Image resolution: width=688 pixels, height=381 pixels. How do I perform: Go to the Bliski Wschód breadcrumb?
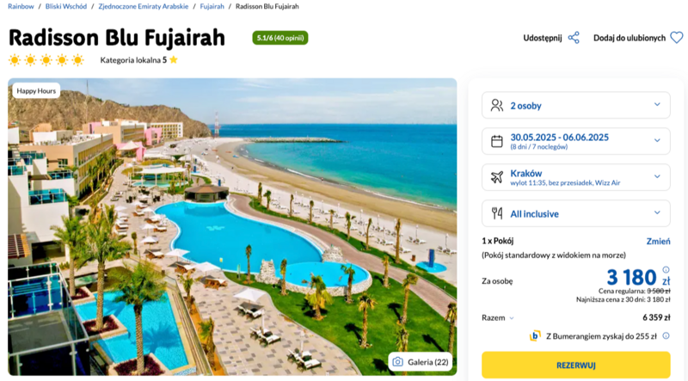(66, 6)
